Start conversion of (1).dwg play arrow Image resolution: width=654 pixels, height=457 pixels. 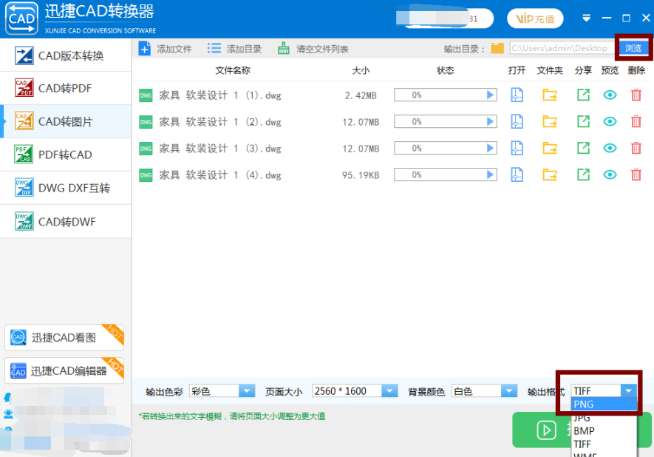491,95
